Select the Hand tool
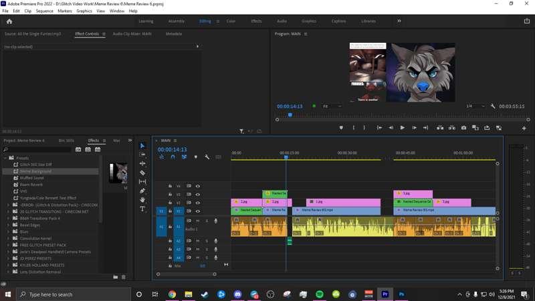Screen dimensions: 535x301 click(142, 199)
